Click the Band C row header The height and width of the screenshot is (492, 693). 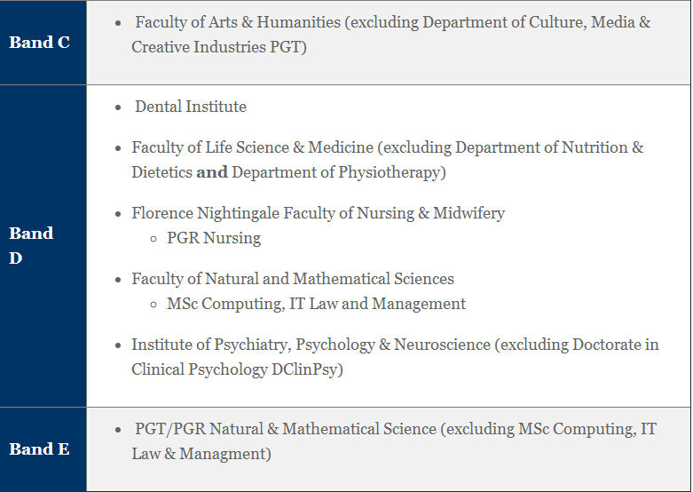click(39, 43)
